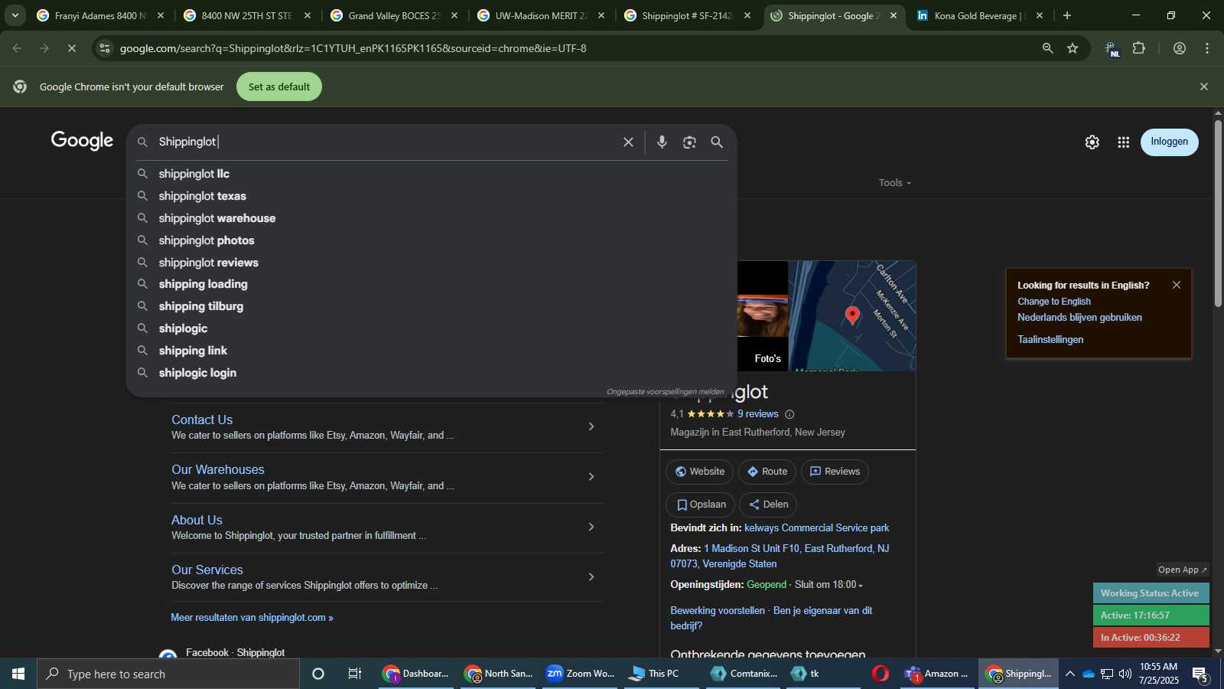Clear the search box with the X icon

pos(628,142)
